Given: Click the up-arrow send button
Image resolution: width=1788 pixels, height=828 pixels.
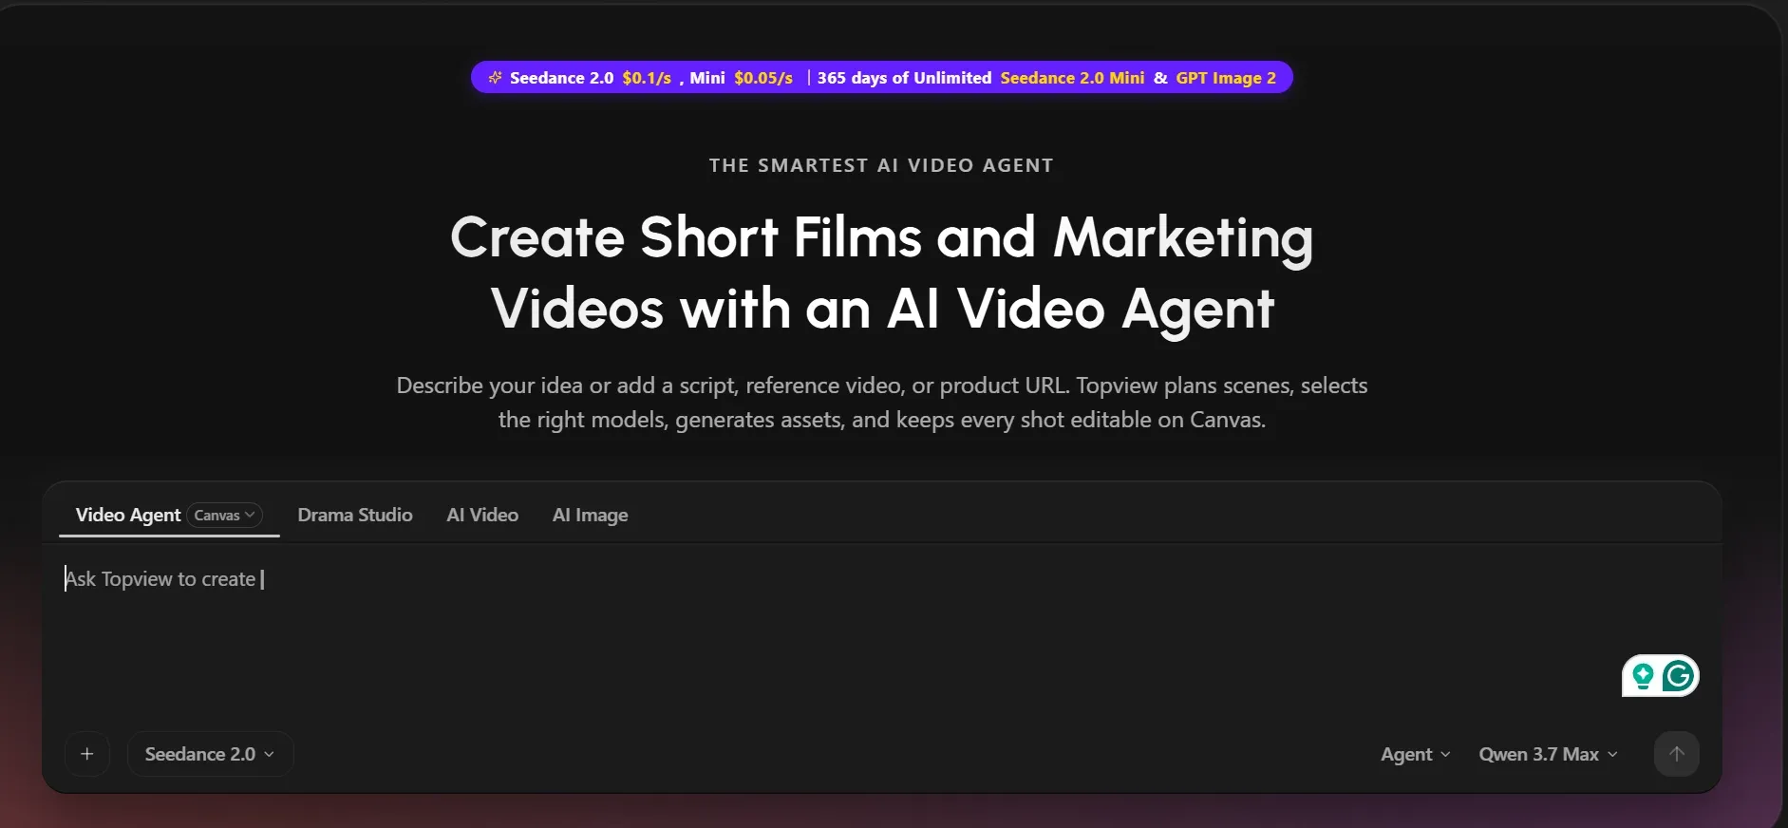Looking at the screenshot, I should click(1677, 754).
